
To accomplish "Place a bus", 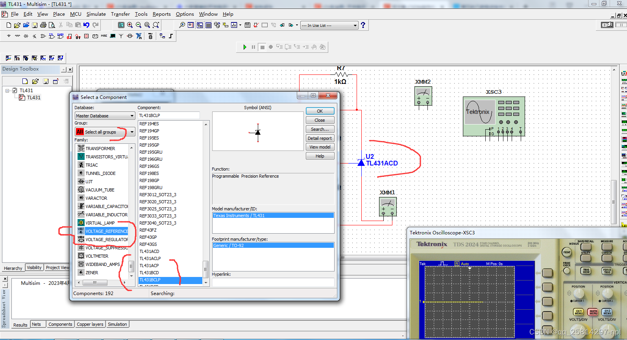I will point(171,36).
